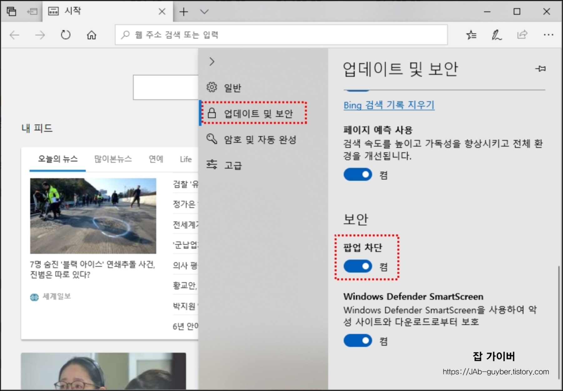Viewport: 563px width, 391px height.
Task: Open the woman with glasses news thumbnail
Action: (103, 372)
